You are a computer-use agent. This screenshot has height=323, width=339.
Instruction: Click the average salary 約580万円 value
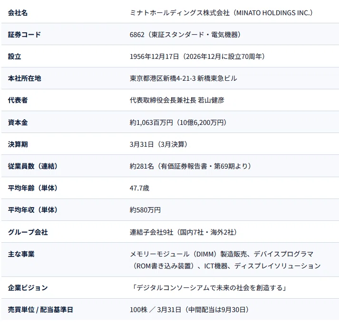[145, 210]
